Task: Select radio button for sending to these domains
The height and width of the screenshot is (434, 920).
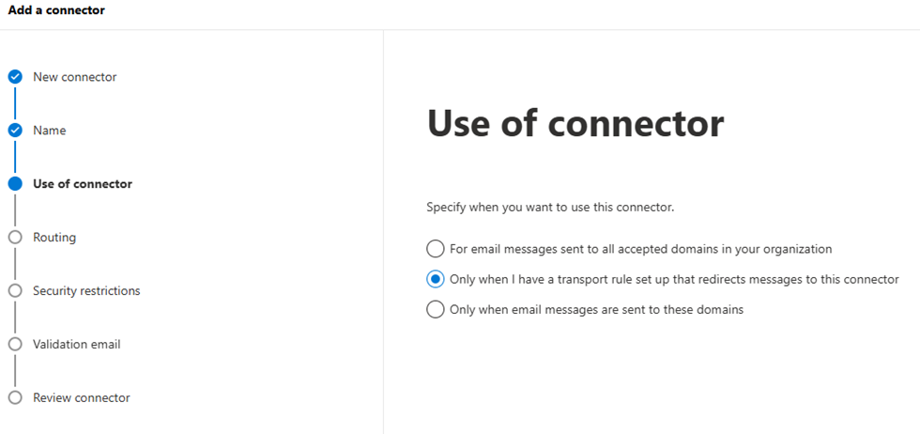Action: tap(436, 309)
